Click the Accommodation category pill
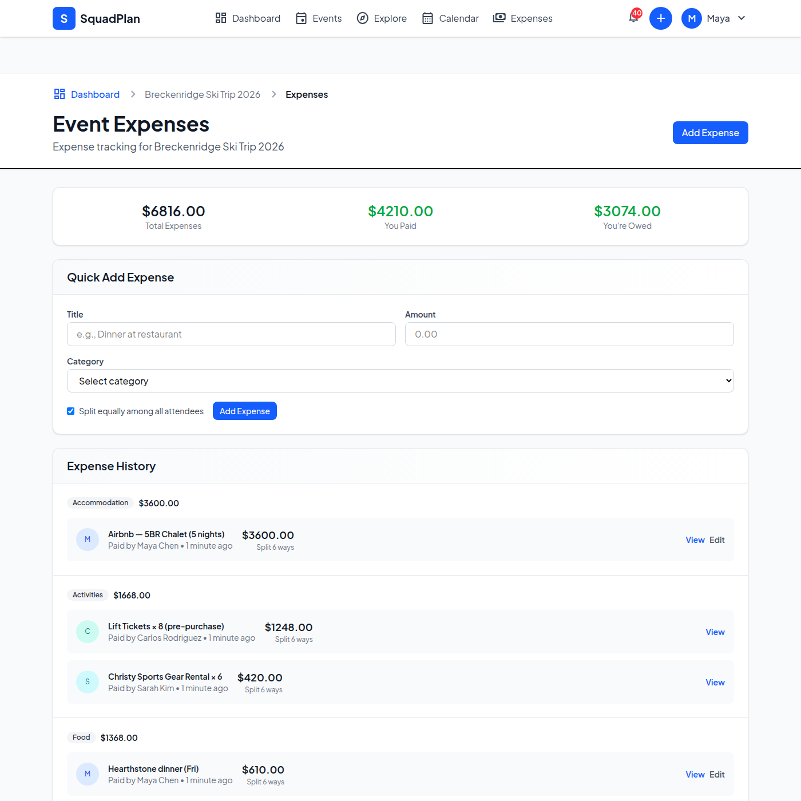The image size is (801, 801). (x=100, y=502)
